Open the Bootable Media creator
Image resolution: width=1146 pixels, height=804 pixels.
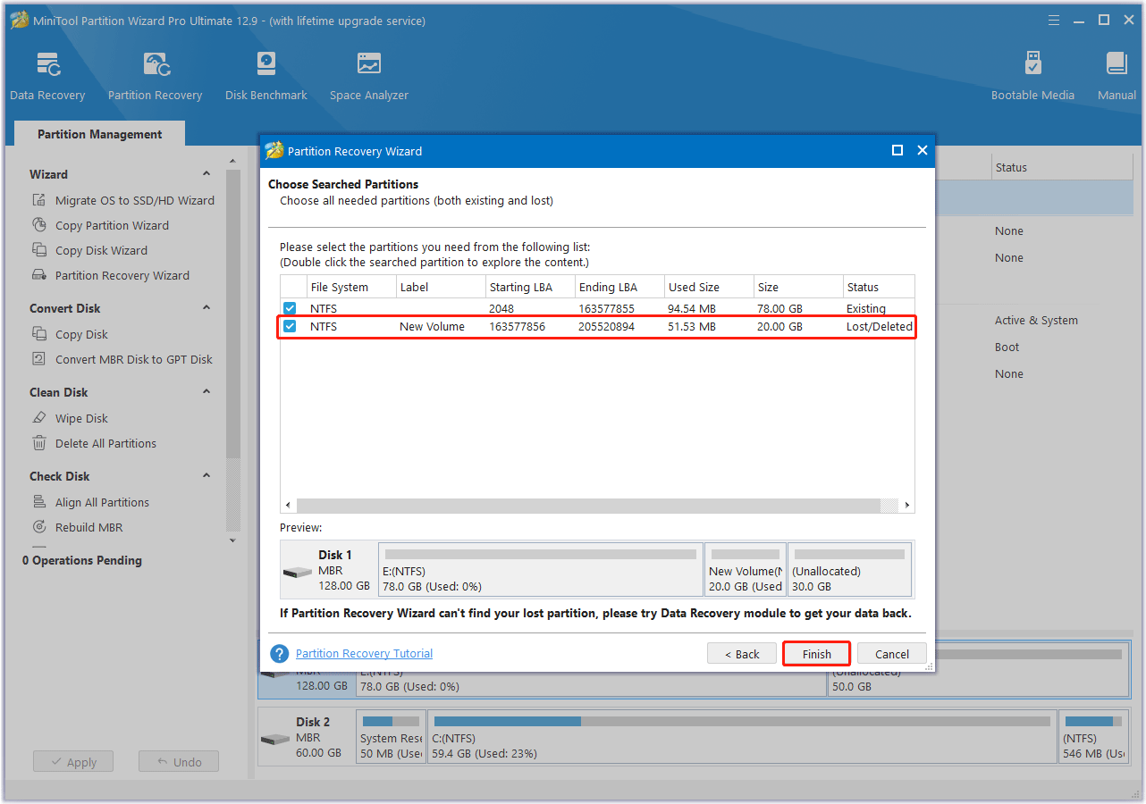point(1032,75)
